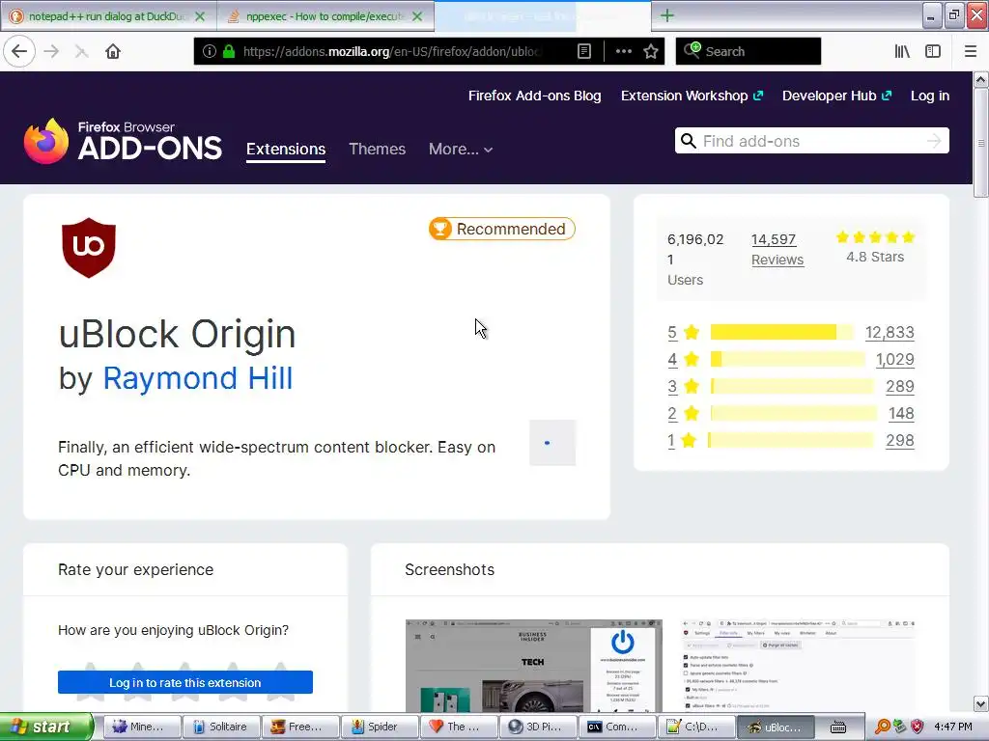Click the forward navigation arrow
The image size is (989, 741).
point(52,52)
